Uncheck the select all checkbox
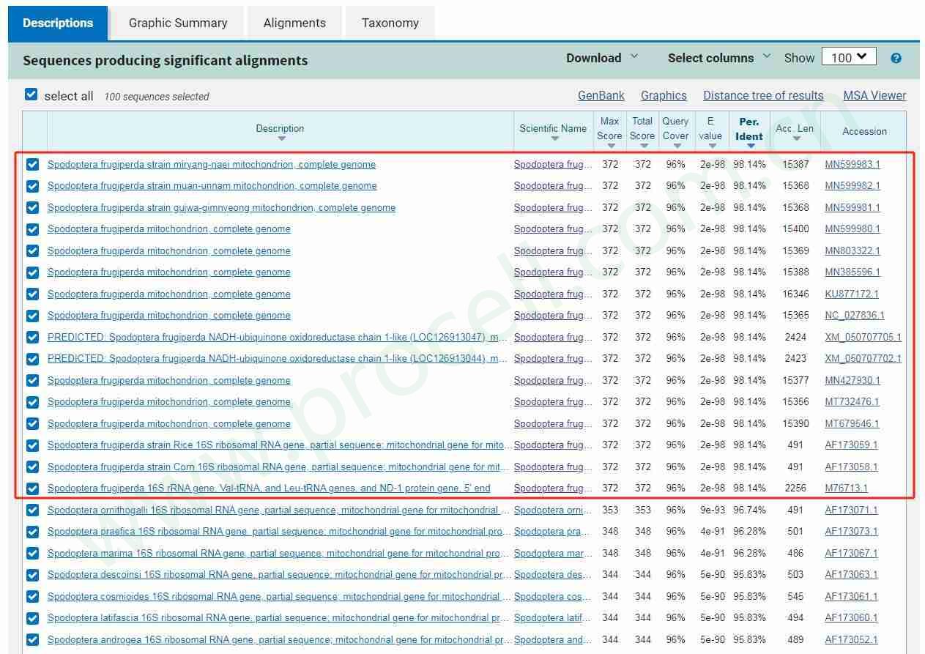This screenshot has height=654, width=925. click(31, 94)
